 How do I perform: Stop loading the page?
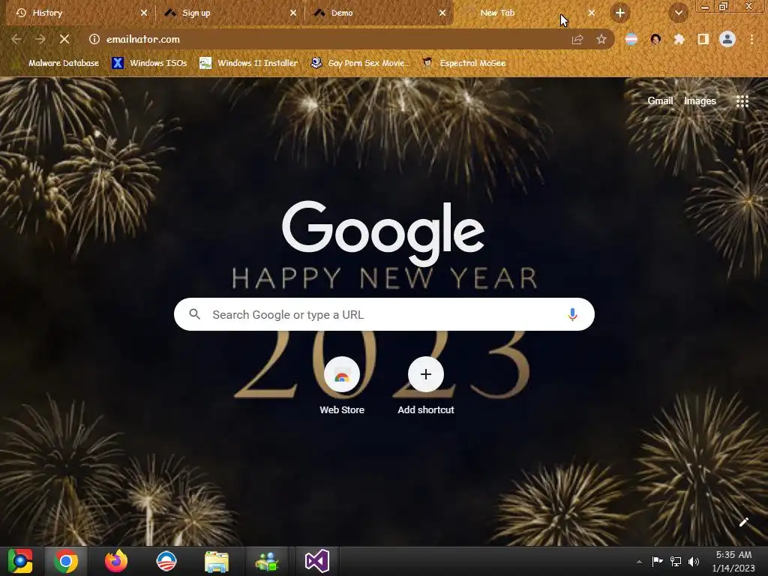[x=64, y=39]
